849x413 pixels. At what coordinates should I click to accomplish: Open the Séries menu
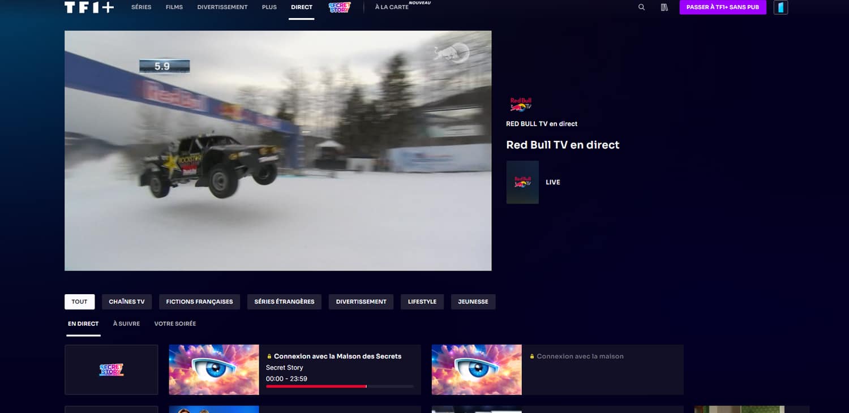point(141,7)
